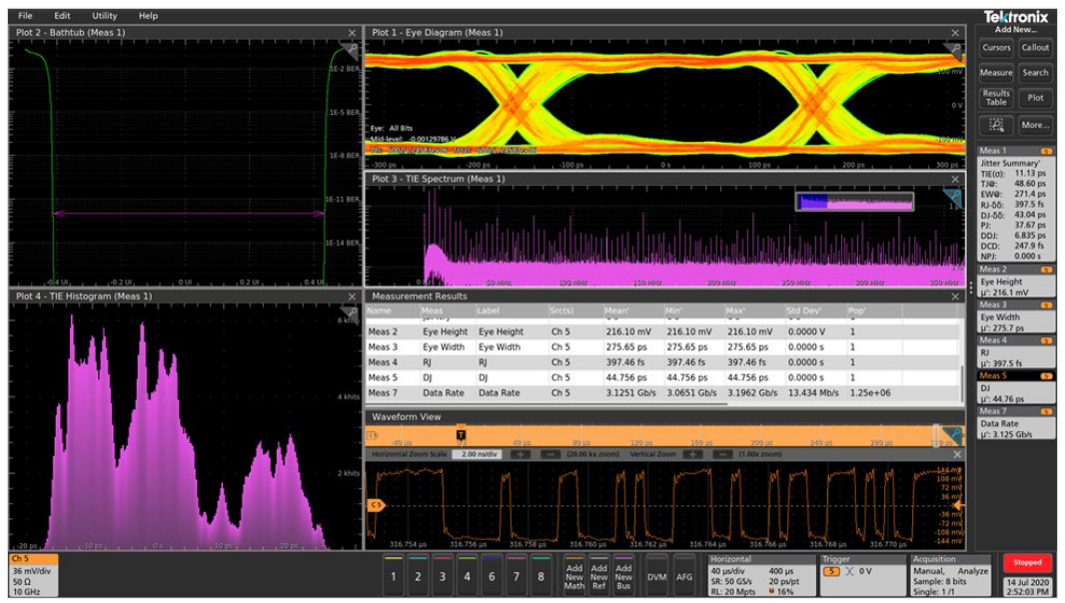
Task: Click the orange waveform overview zoom bar
Action: (x=649, y=437)
